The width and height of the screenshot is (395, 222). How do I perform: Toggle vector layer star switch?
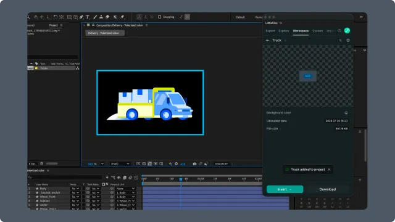pos(37,205)
